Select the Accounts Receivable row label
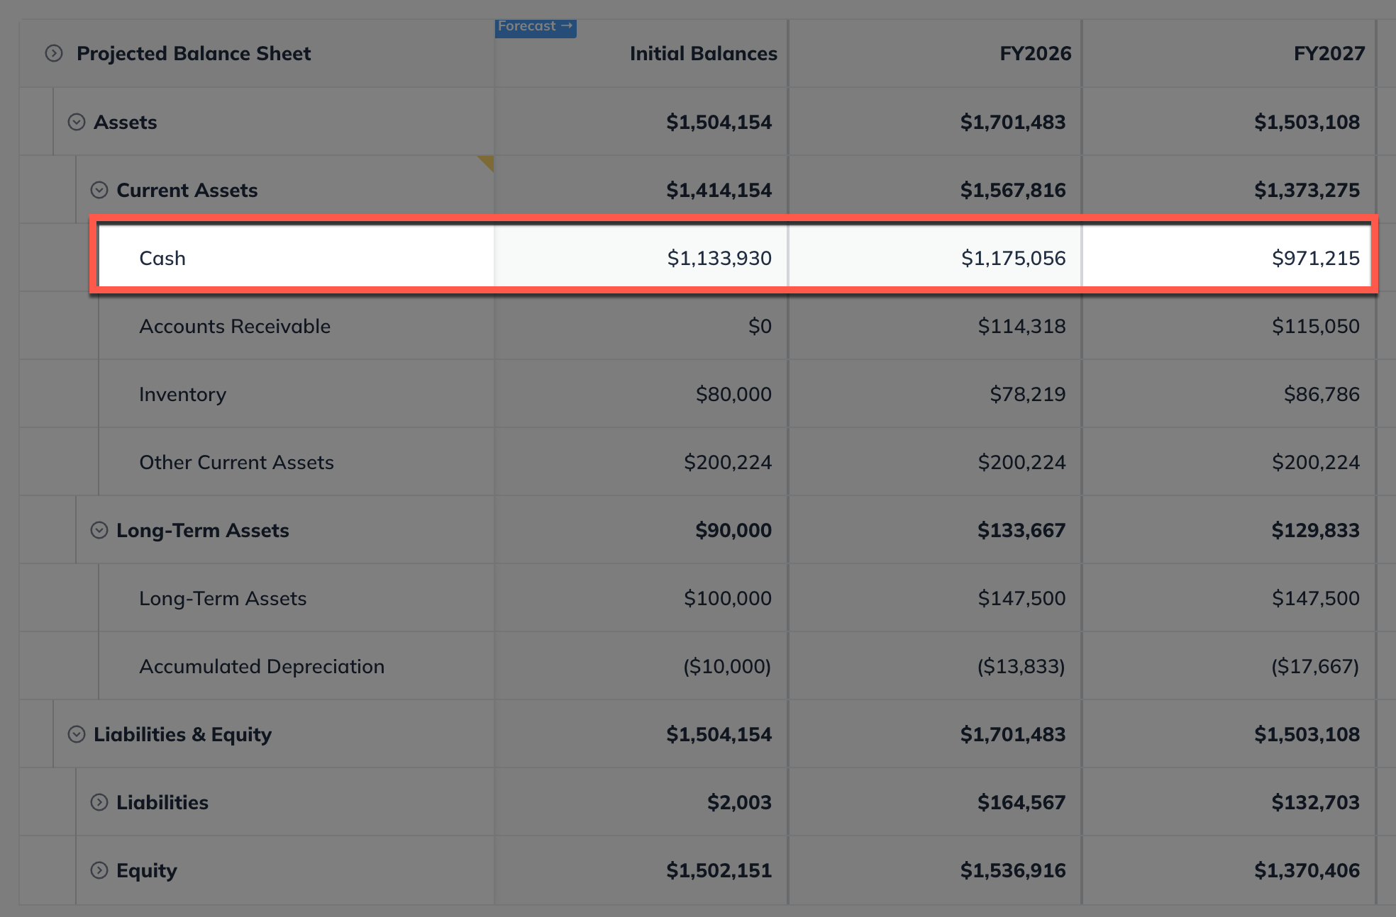The width and height of the screenshot is (1396, 917). point(234,326)
